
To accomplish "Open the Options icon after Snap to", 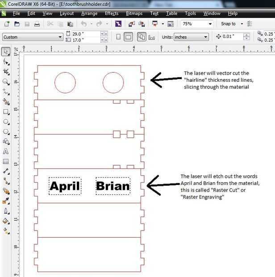I will 250,24.
